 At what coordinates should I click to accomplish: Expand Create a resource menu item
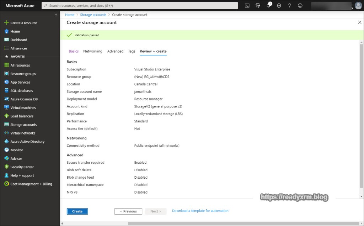23,23
